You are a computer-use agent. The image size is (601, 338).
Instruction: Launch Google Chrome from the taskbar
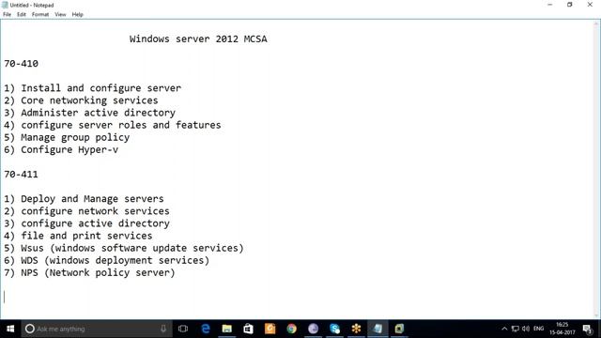tap(292, 329)
